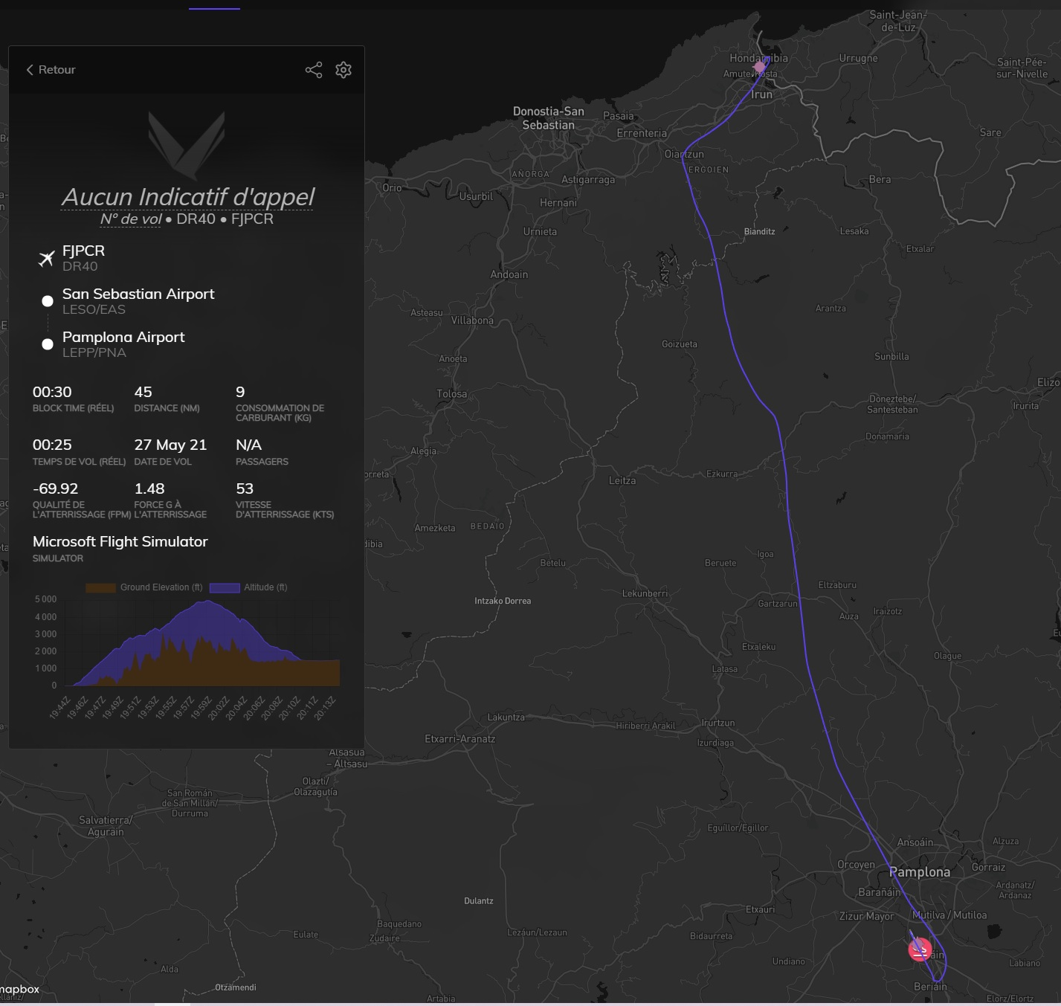Open Pamplona Airport LEPP/PNA entry

coord(123,344)
